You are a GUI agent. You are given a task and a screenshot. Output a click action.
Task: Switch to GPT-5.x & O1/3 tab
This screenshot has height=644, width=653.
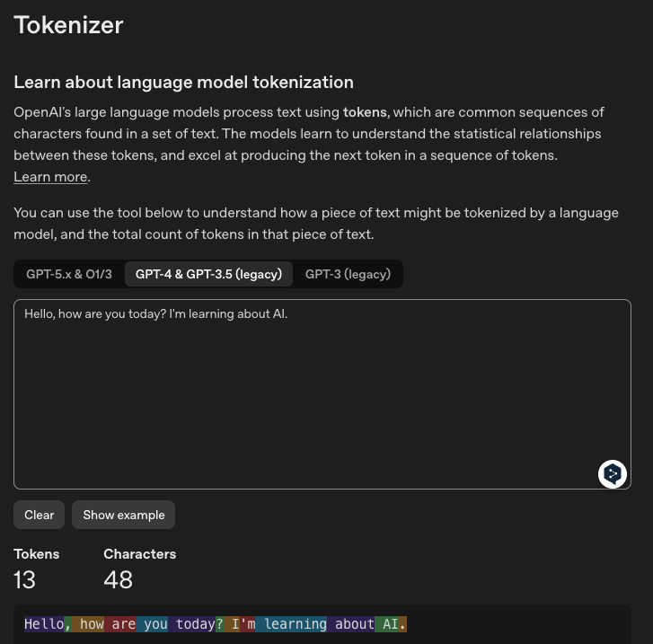69,274
